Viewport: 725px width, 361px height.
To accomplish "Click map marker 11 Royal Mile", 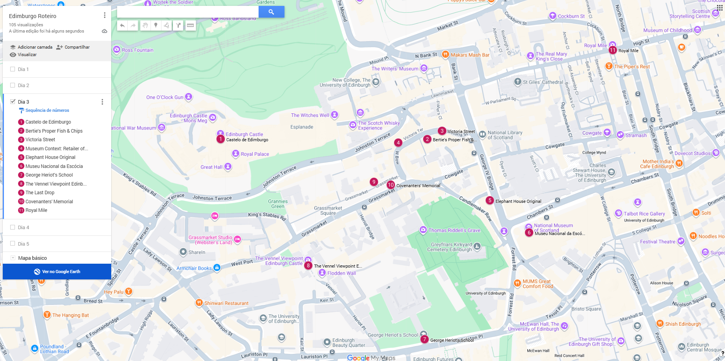I will coord(613,50).
